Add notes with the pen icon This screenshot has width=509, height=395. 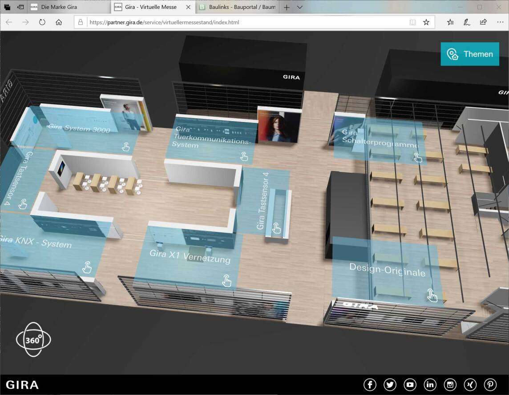pos(467,22)
